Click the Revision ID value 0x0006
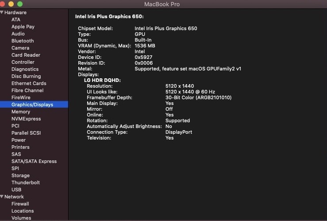Screen dimensions: 327x221 (x=144, y=63)
